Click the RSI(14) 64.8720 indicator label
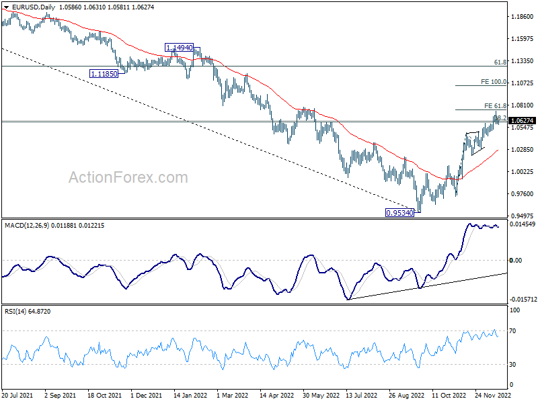Viewport: 538px width, 403px height. (28, 312)
